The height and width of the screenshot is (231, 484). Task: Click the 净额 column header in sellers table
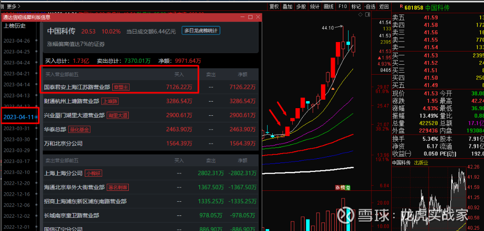pos(242,161)
